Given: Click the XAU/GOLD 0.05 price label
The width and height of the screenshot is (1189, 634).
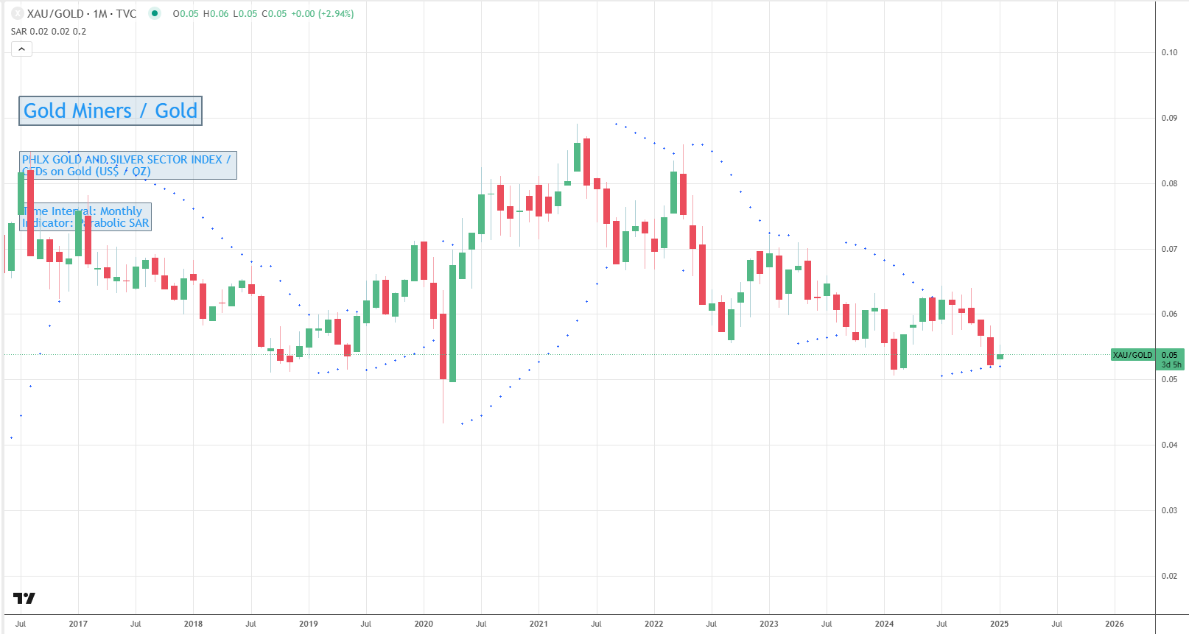Looking at the screenshot, I should click(x=1147, y=359).
